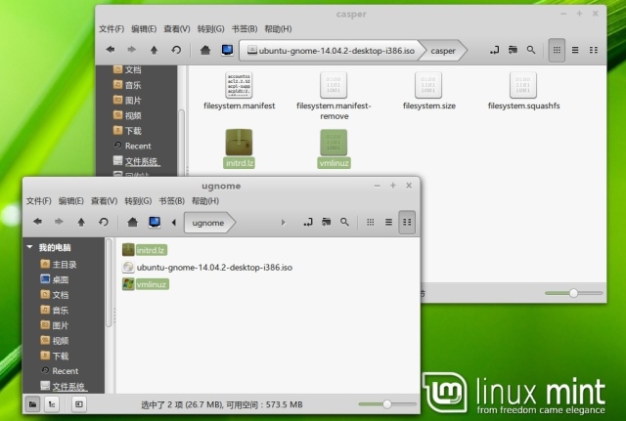626x421 pixels.
Task: Open 查看(V) menu in casper window
Action: (177, 28)
